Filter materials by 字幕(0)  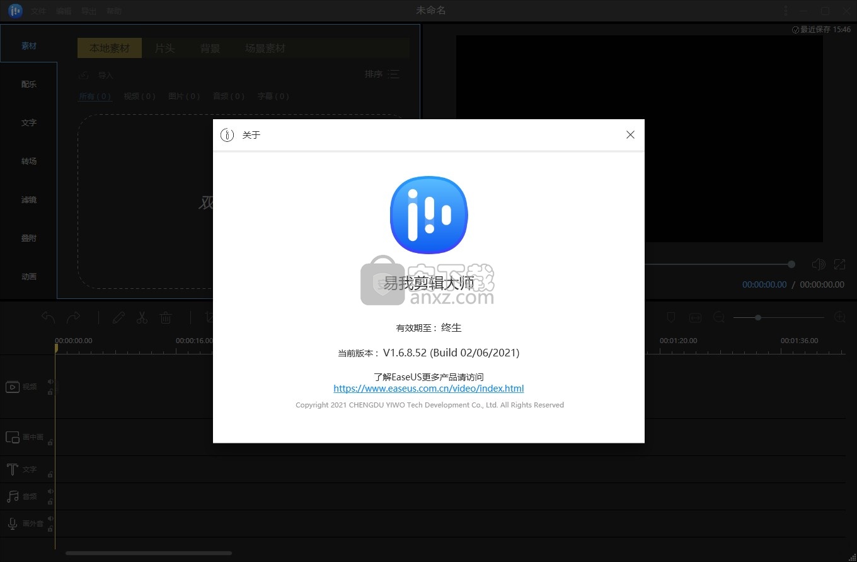point(273,97)
